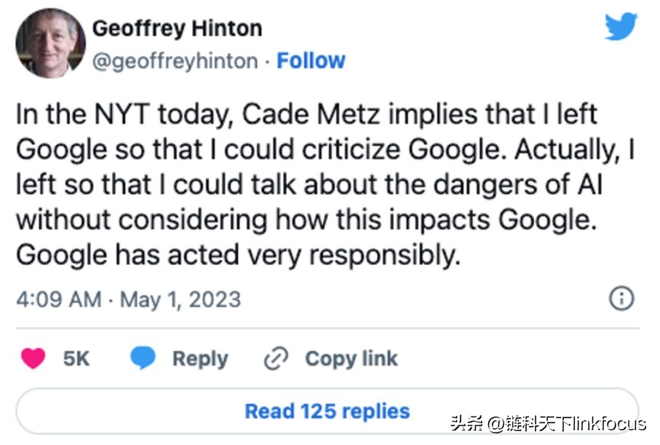Click Geoffrey Hinton's profile avatar

(x=49, y=42)
